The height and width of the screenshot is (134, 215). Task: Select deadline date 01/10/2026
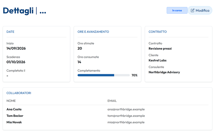(16, 62)
